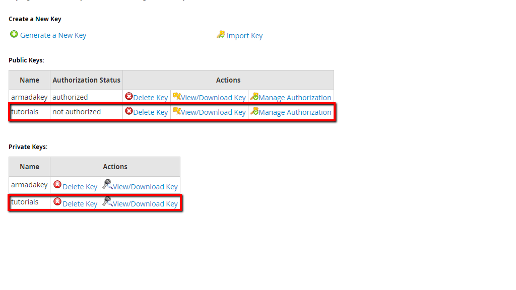Click red delete icon for armadakey public key
This screenshot has width=516, height=290.
pos(129,97)
